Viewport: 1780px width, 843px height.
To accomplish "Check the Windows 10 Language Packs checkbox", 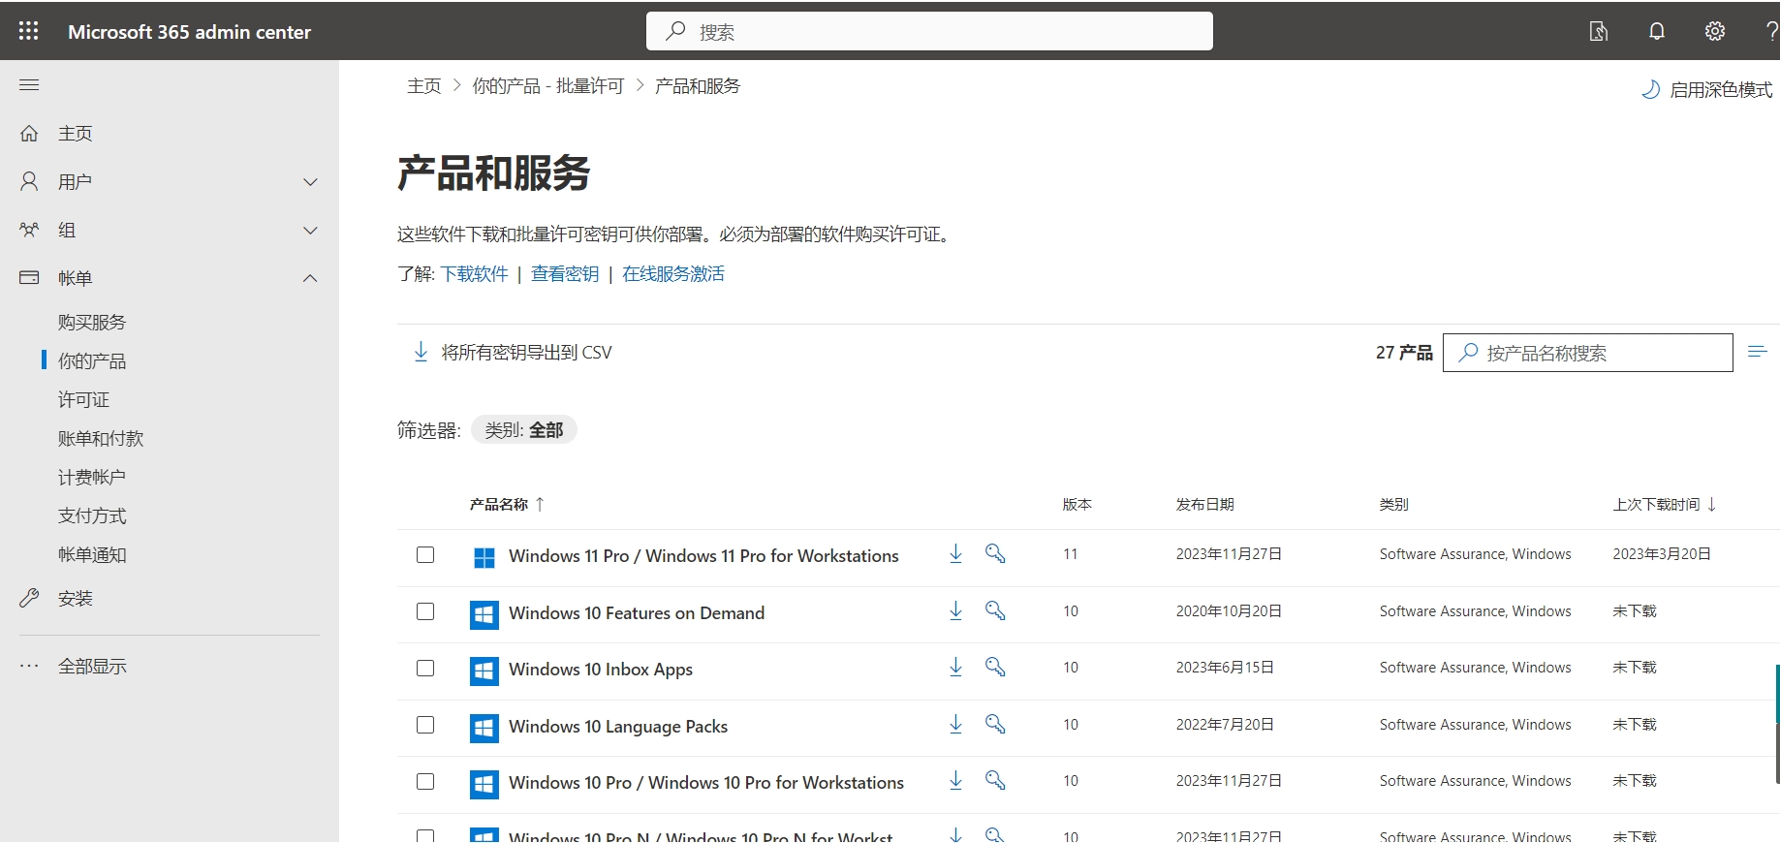I will tap(425, 725).
